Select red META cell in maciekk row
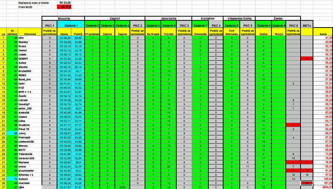 click(x=307, y=183)
